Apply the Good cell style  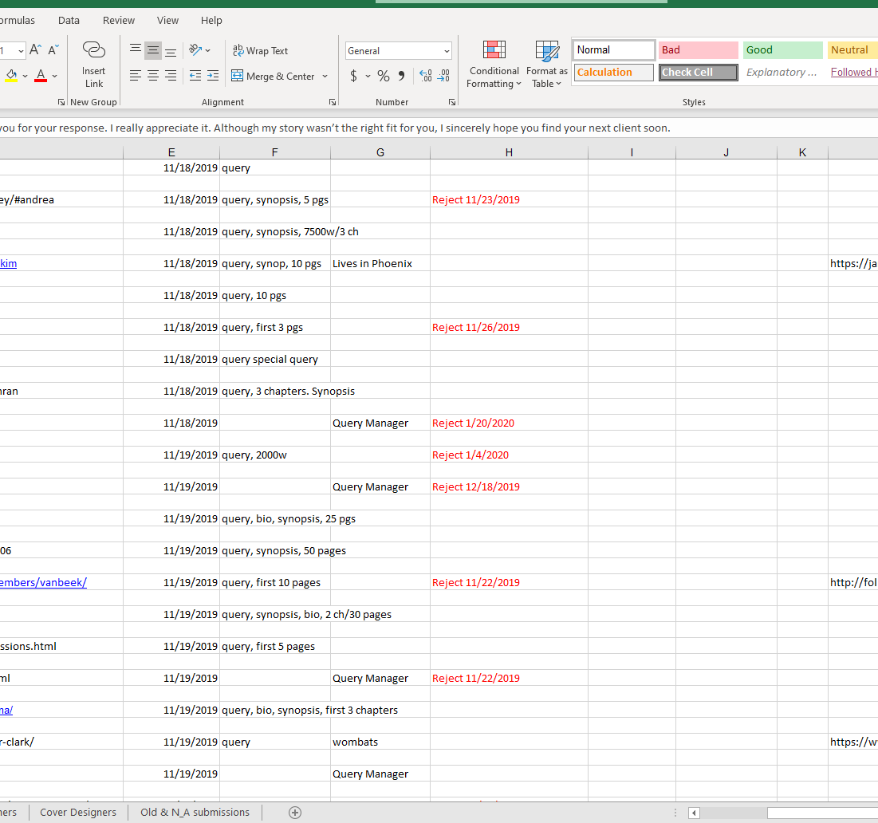[x=783, y=49]
